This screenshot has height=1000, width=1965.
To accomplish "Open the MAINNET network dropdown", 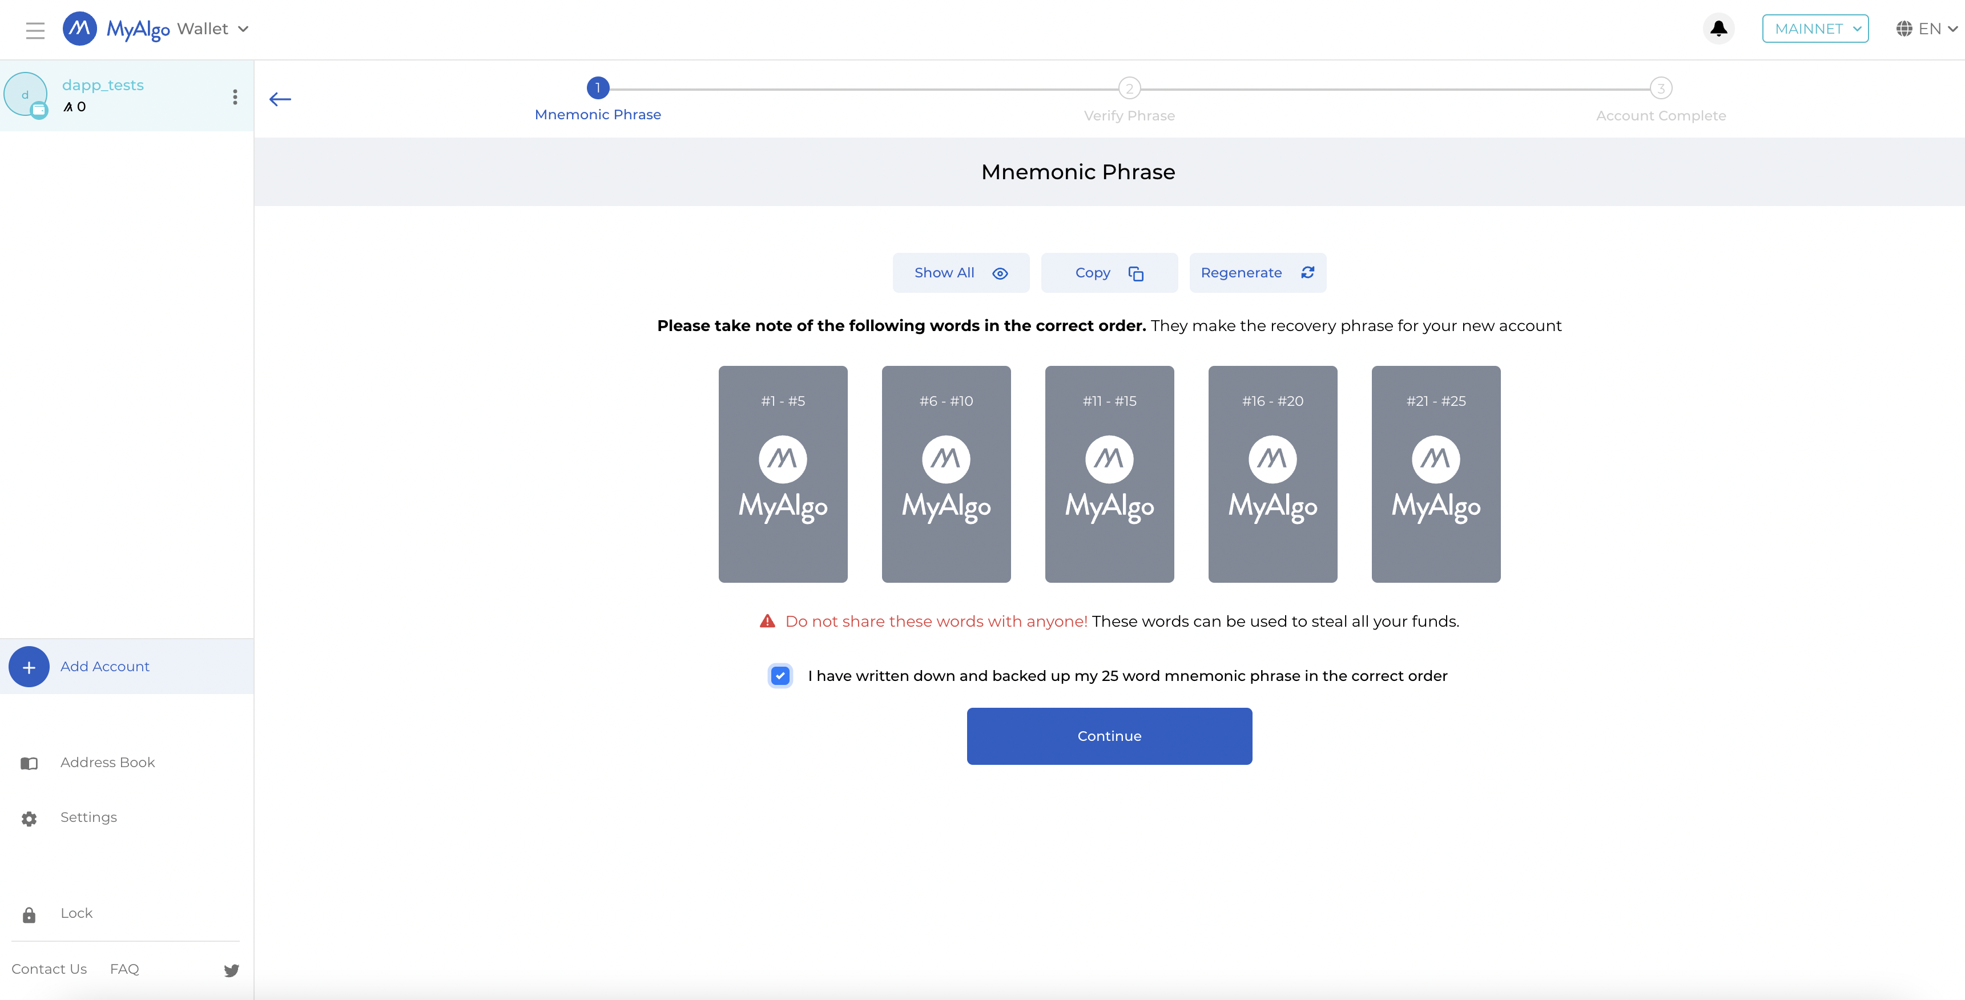I will point(1815,29).
